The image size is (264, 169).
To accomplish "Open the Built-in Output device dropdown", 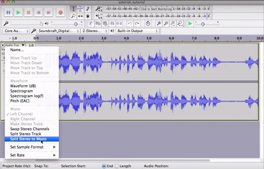I will (136, 31).
